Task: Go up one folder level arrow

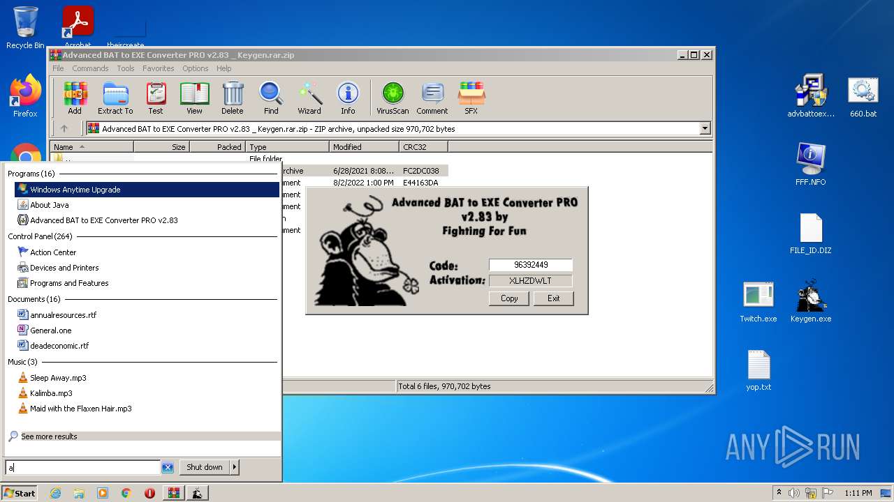Action: pyautogui.click(x=64, y=128)
